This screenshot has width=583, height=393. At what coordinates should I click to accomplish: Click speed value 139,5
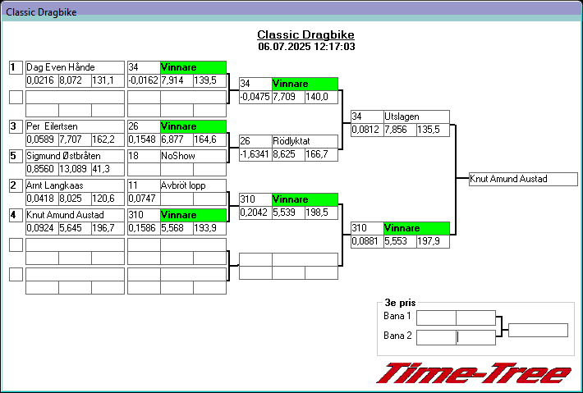[x=209, y=81]
